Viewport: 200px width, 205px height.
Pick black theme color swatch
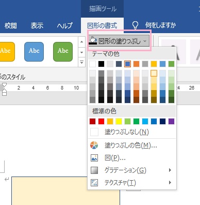tap(101, 64)
